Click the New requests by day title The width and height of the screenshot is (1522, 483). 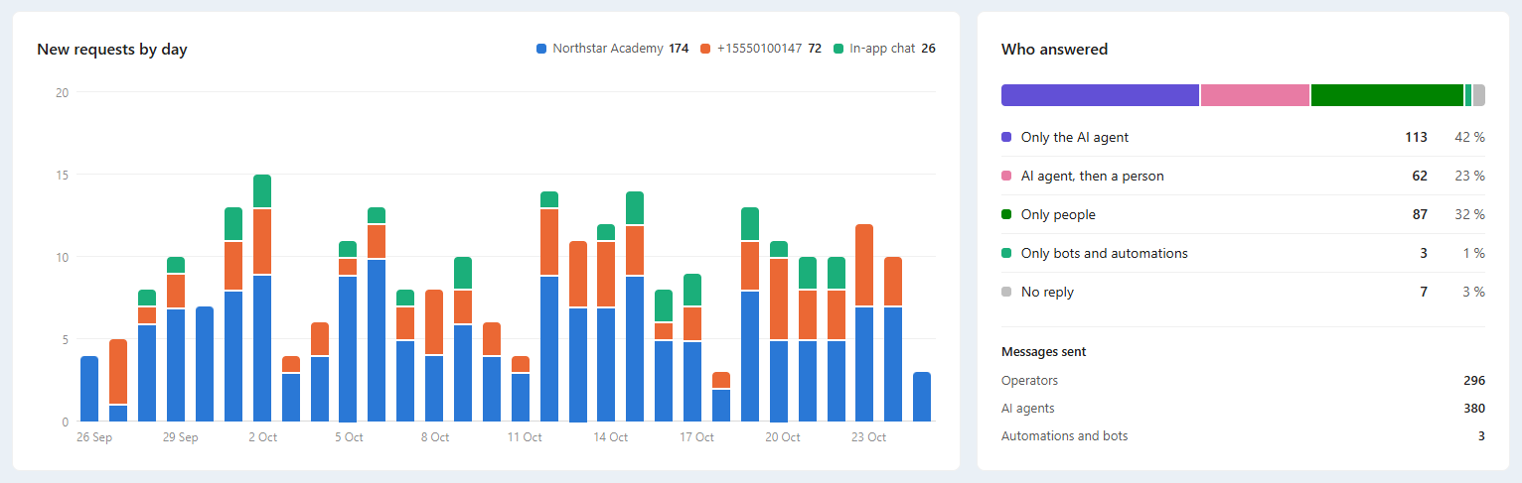pyautogui.click(x=112, y=50)
